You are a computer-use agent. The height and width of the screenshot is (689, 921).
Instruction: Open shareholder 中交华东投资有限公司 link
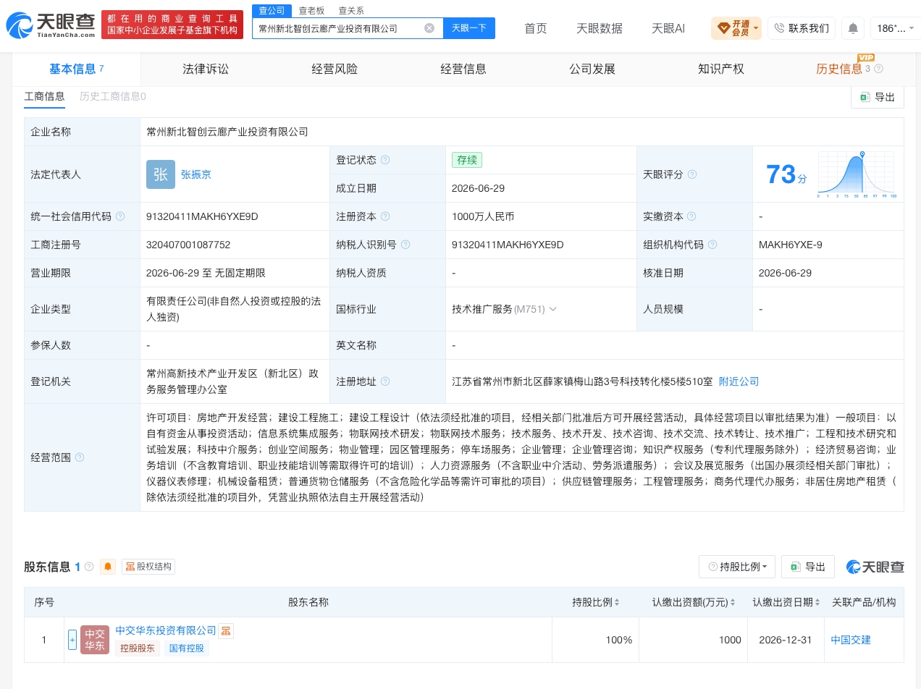coord(166,630)
